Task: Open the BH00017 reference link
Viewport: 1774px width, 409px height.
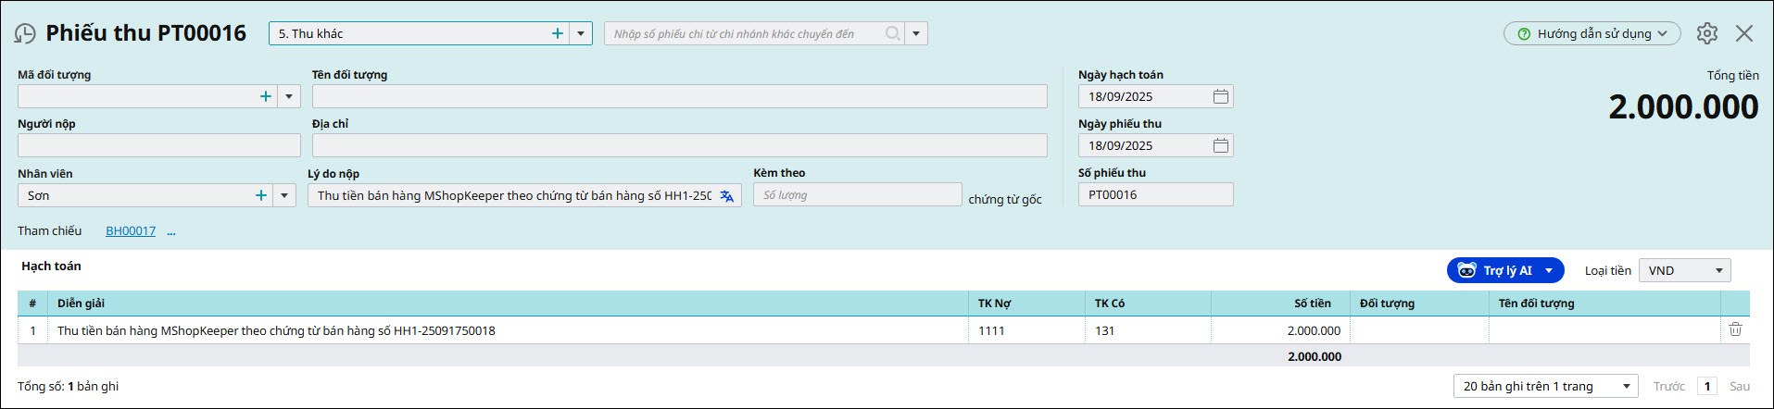Action: [131, 231]
